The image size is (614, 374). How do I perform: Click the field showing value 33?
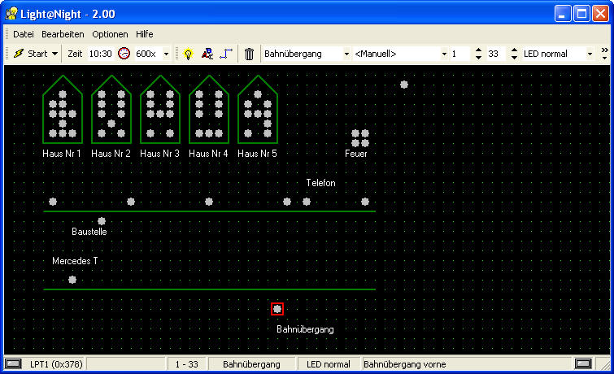tap(497, 54)
